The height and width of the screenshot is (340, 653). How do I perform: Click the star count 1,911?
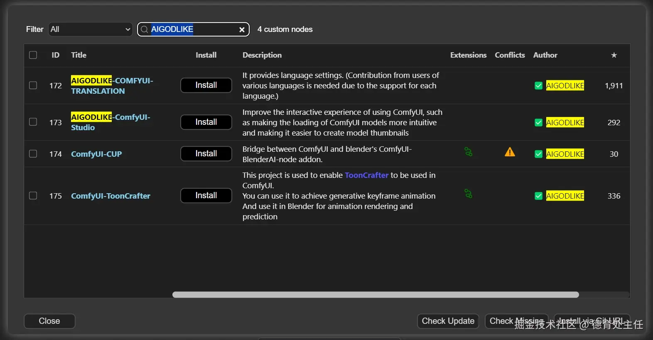pyautogui.click(x=614, y=86)
